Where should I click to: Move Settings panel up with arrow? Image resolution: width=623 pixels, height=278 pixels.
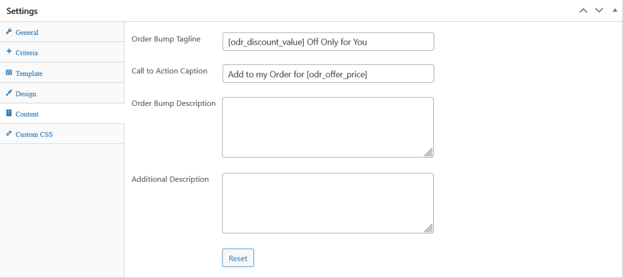pyautogui.click(x=583, y=11)
